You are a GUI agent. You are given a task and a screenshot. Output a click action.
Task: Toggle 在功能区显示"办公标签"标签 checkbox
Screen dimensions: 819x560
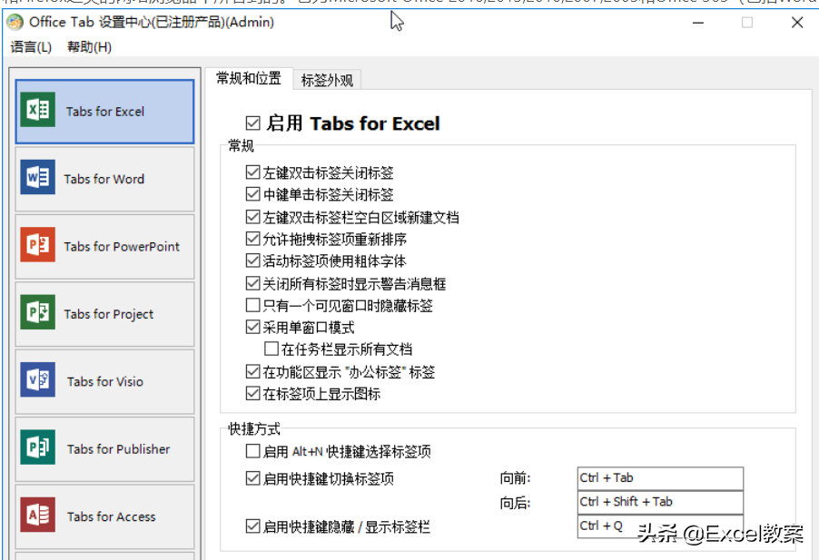pyautogui.click(x=252, y=371)
